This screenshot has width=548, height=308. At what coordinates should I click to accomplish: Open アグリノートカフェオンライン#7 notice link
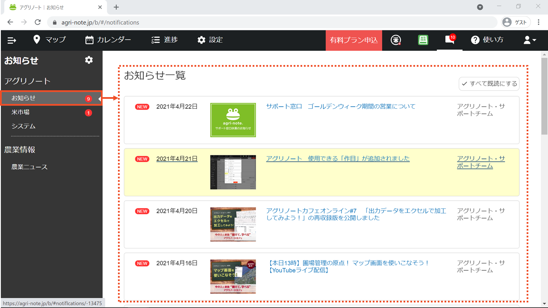(x=356, y=214)
